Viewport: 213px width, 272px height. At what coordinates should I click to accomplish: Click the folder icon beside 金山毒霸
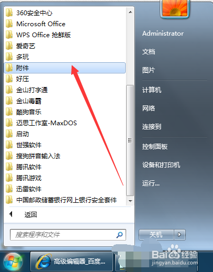pyautogui.click(x=9, y=101)
